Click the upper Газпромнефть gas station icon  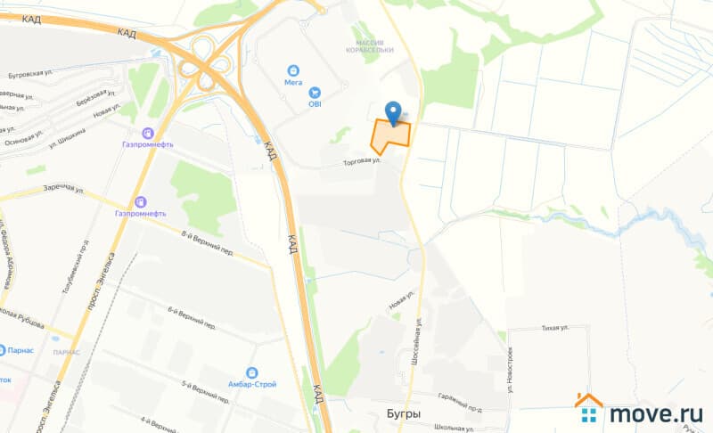pos(148,133)
